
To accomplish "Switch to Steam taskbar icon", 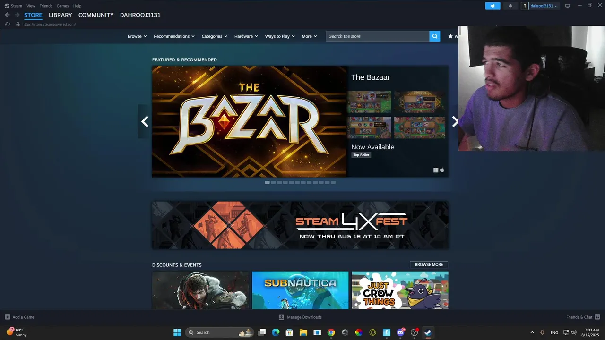I will tap(428, 332).
